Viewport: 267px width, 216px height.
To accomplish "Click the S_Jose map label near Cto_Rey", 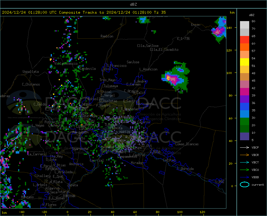I will [51, 160].
